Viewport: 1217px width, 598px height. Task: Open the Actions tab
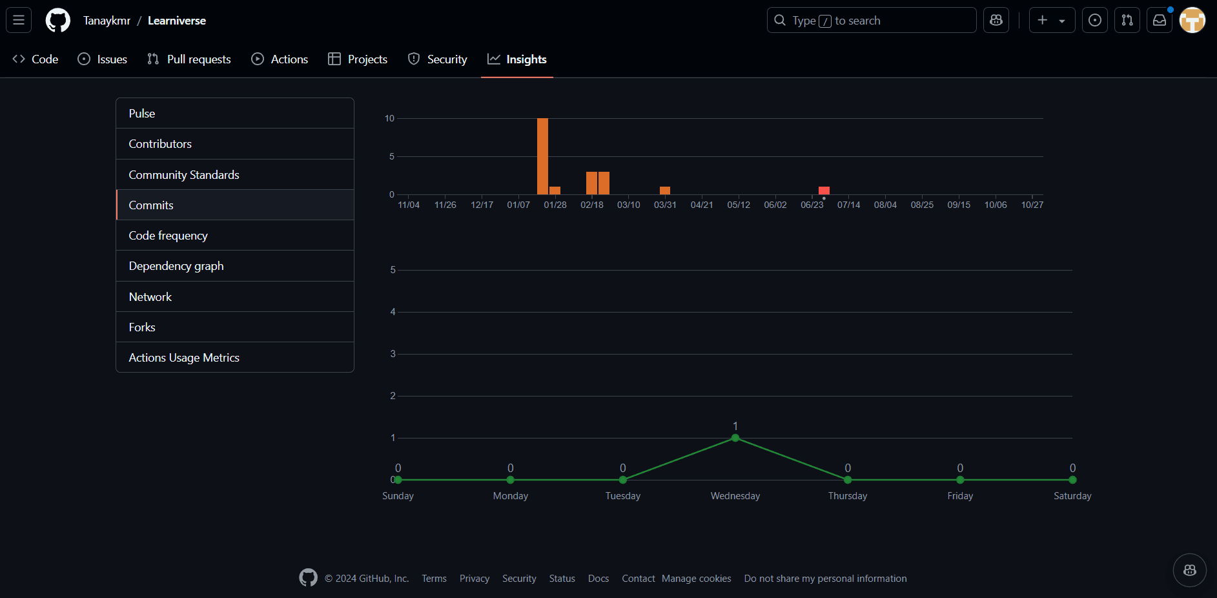[280, 59]
